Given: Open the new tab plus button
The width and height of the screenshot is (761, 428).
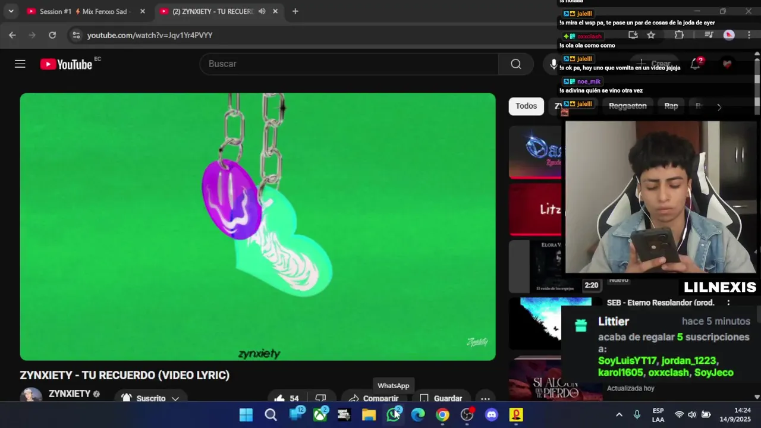Looking at the screenshot, I should click(x=295, y=11).
